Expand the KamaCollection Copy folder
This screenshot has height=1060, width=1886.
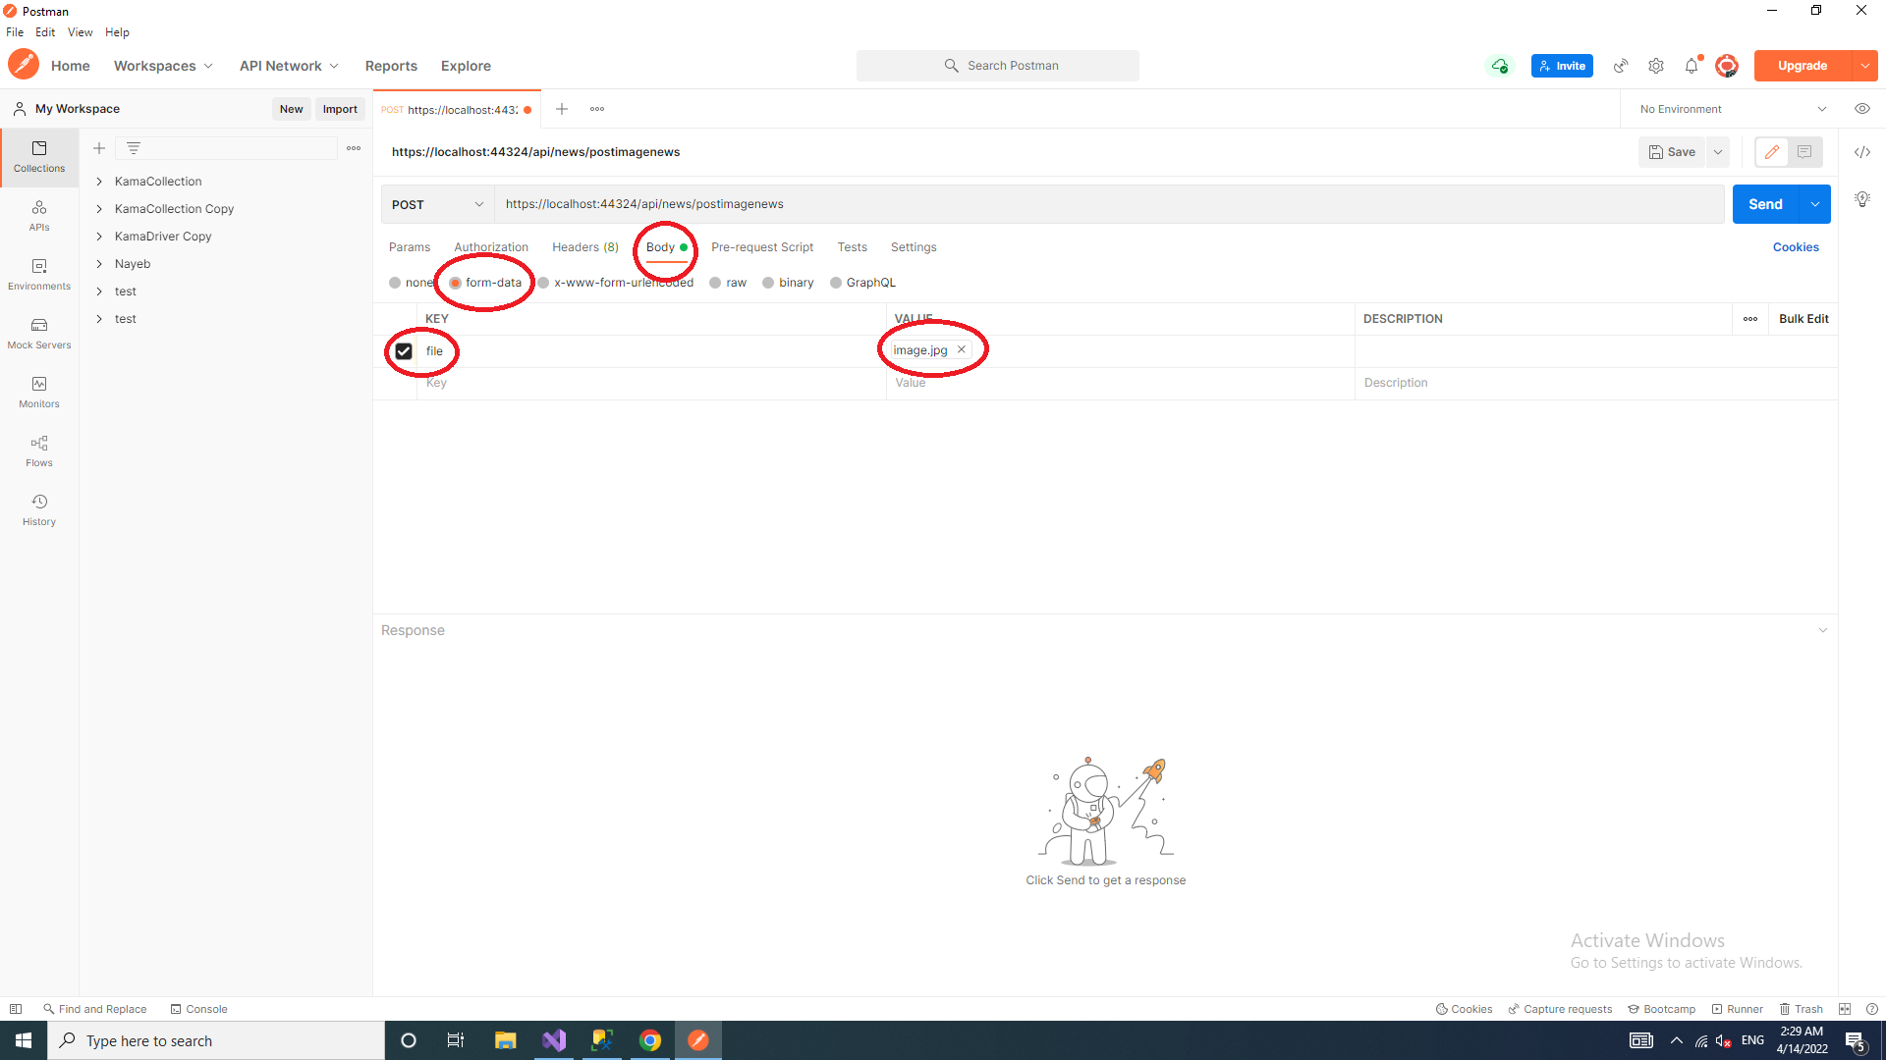click(x=99, y=209)
